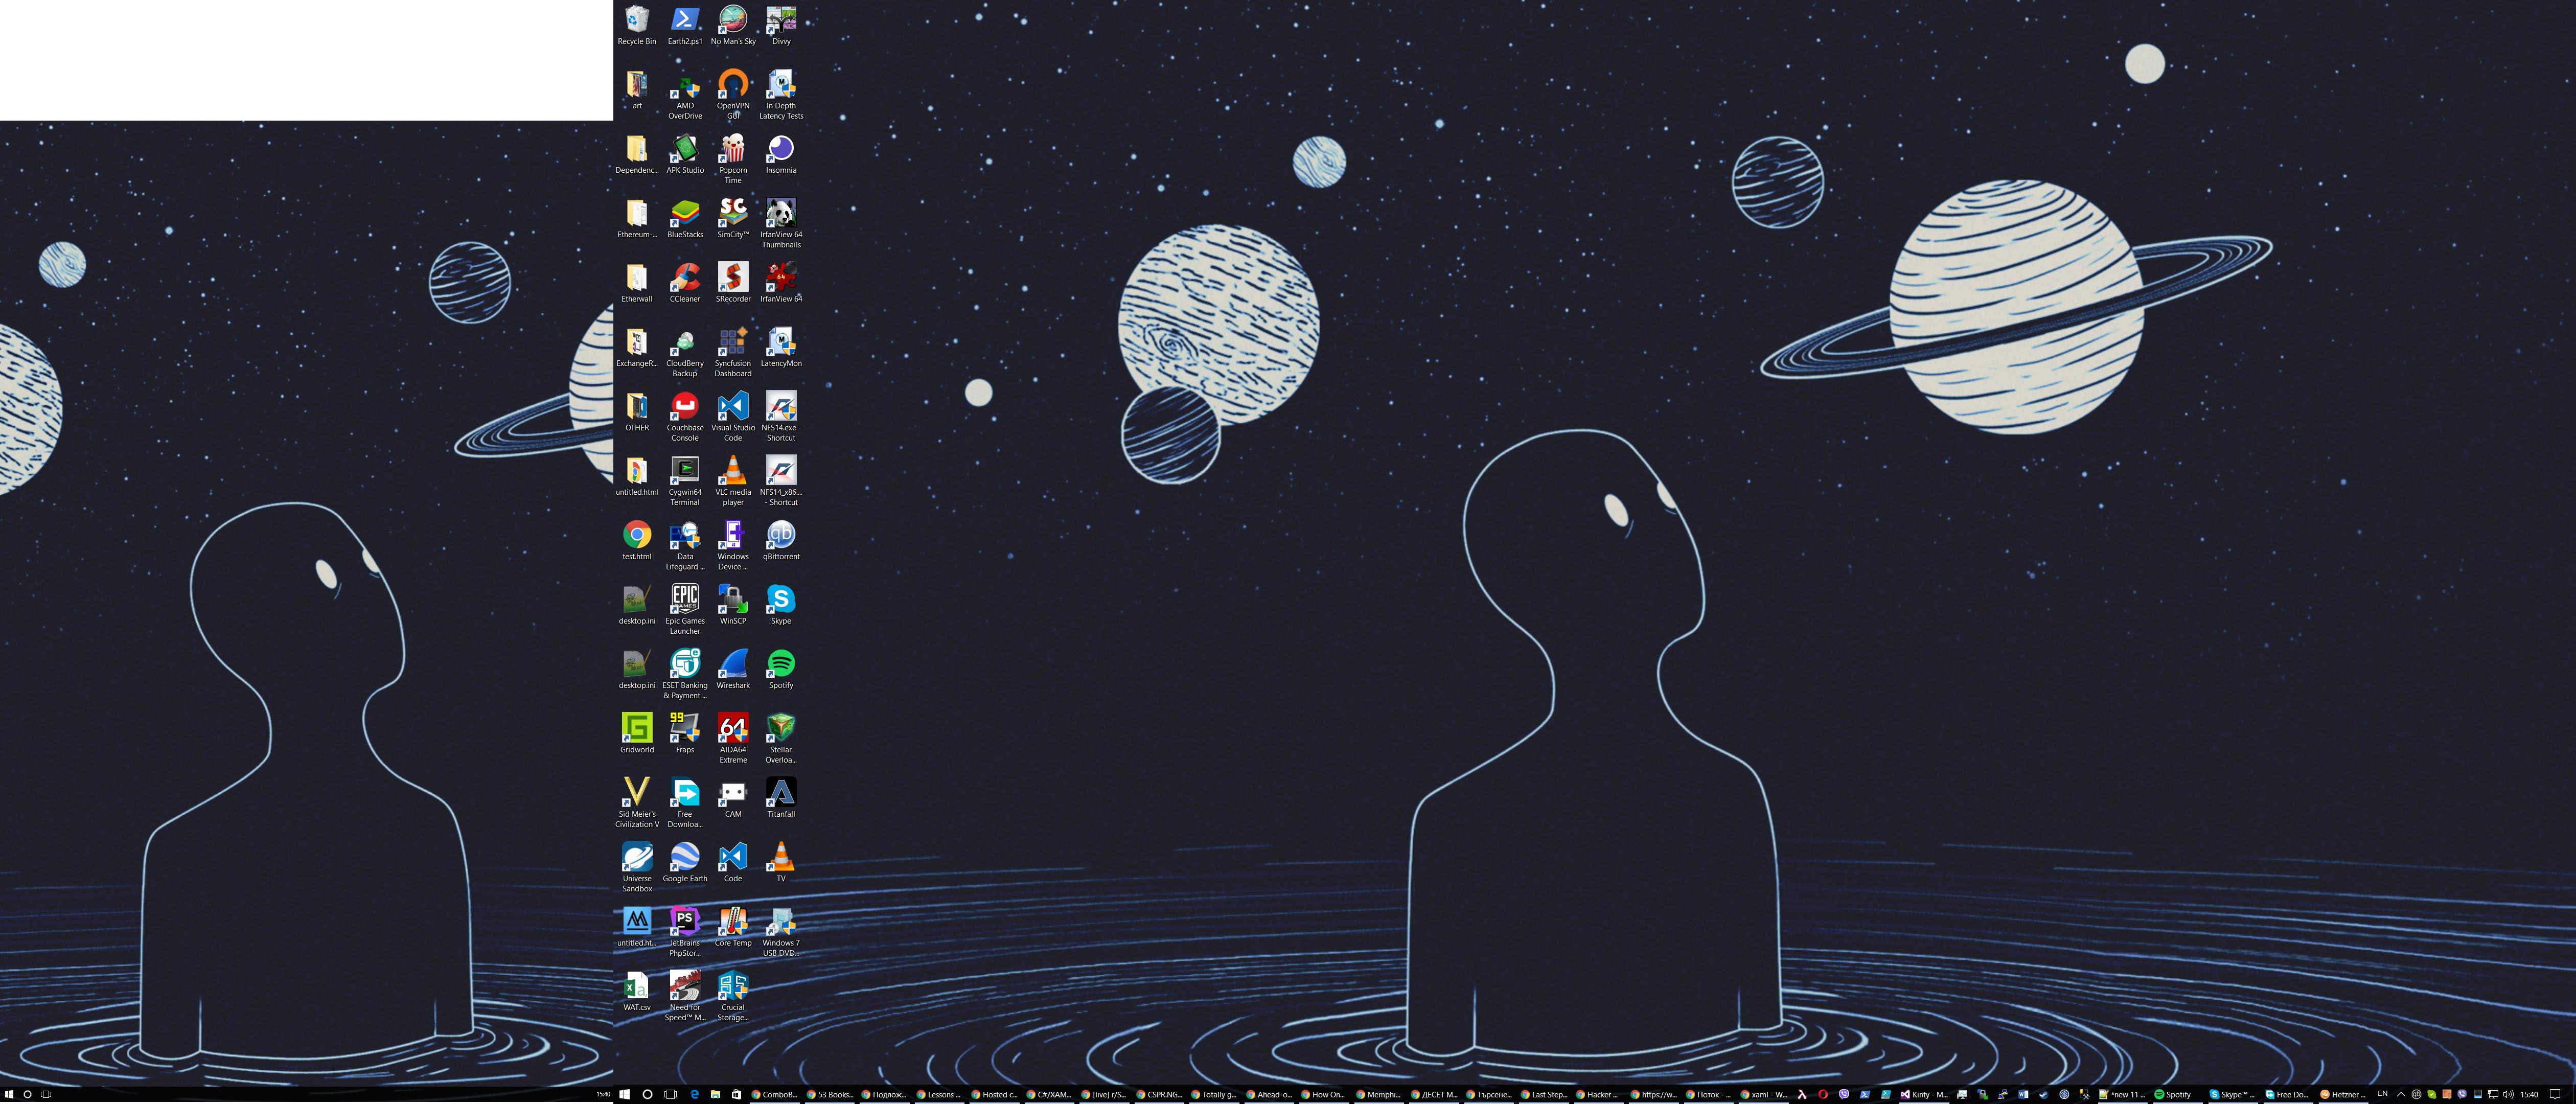Open the Skype desktop shortcut
This screenshot has width=2576, height=1104.
click(781, 605)
